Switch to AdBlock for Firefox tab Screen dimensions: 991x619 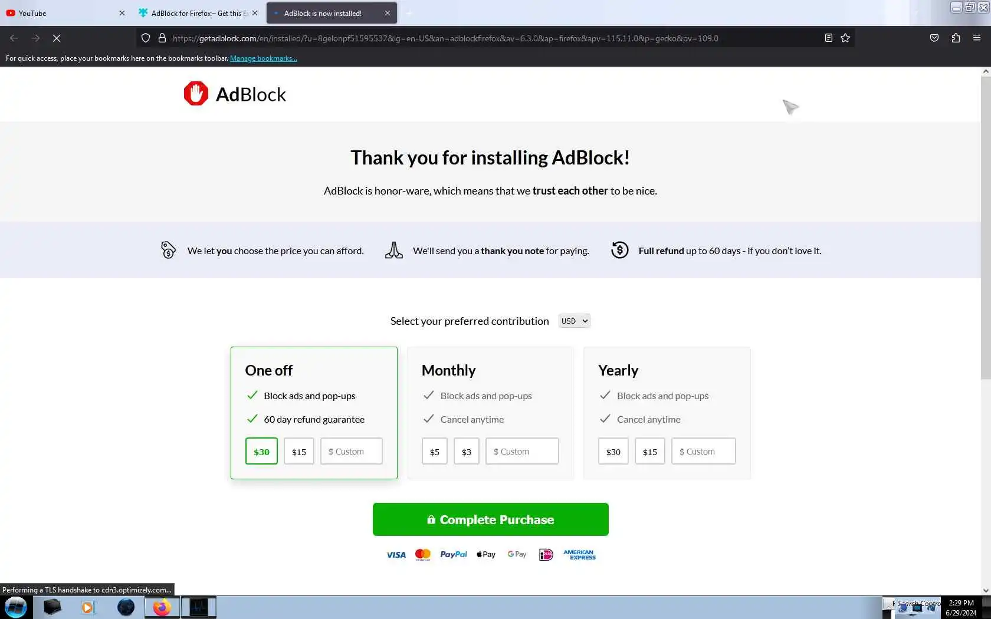tap(198, 13)
